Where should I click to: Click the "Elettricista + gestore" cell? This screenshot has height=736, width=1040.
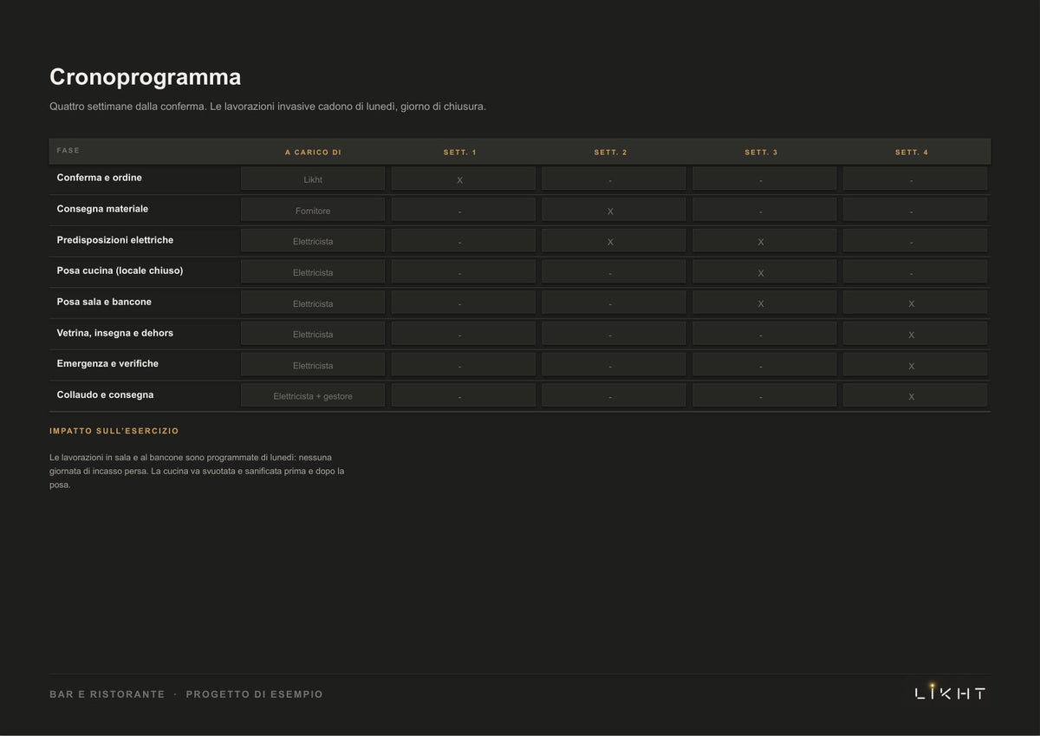pos(313,396)
